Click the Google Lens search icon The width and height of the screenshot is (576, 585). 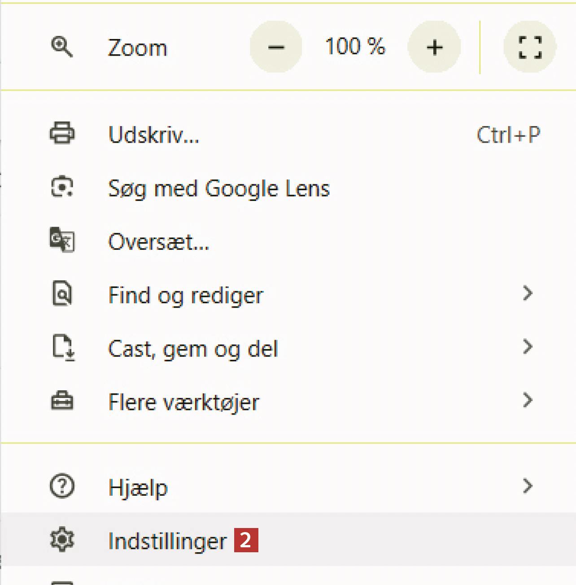62,187
